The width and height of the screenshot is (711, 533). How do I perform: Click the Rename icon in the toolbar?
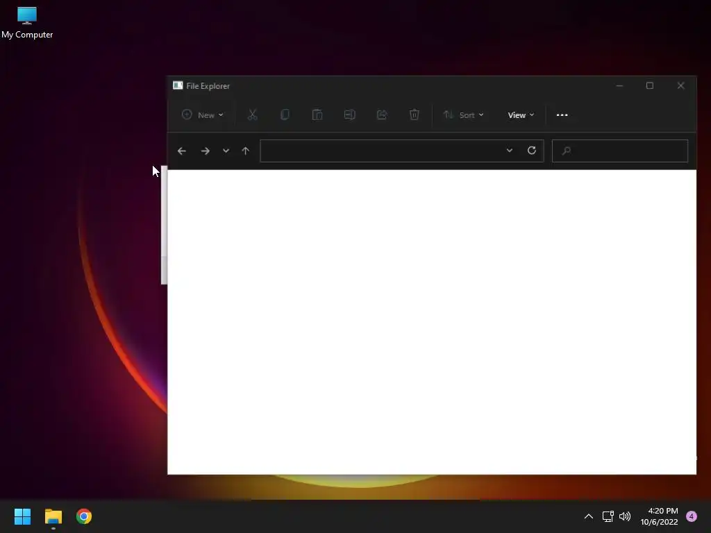350,115
